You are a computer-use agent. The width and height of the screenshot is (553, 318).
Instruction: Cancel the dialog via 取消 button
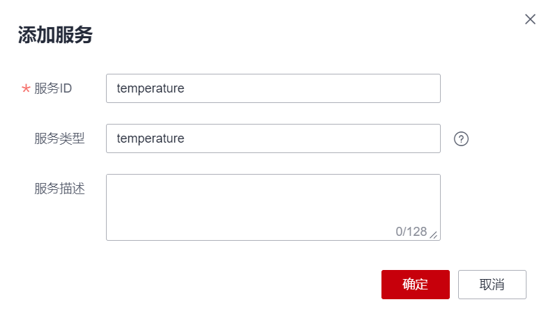pos(492,285)
